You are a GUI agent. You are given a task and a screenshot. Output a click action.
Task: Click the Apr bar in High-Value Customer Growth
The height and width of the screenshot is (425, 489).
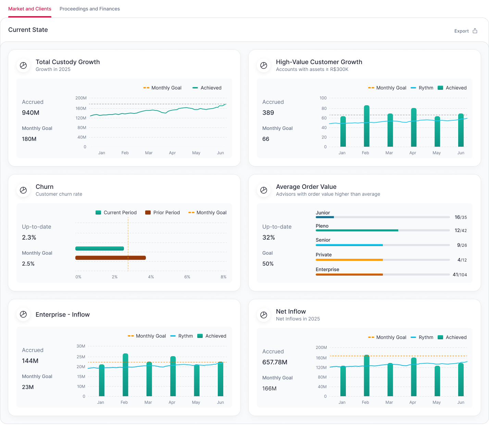(x=414, y=127)
